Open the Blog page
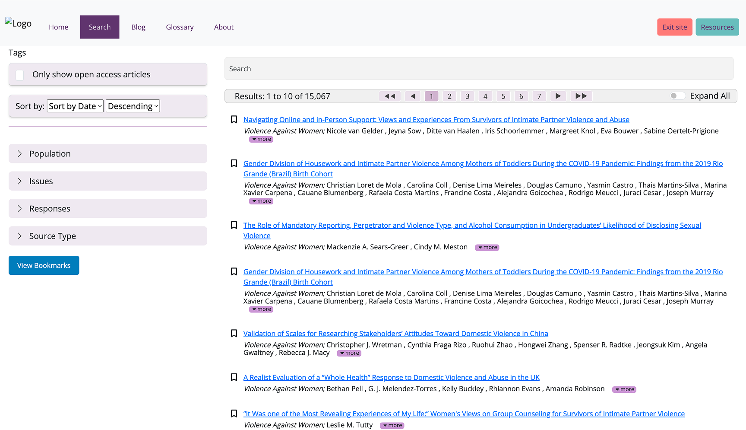 [x=139, y=27]
